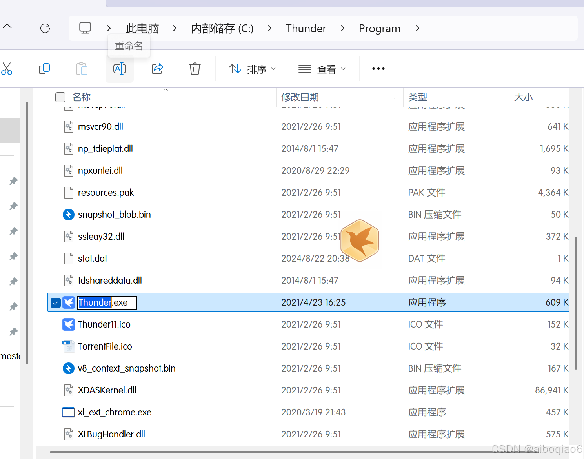Click the computer monitor icon in the address bar
The height and width of the screenshot is (459, 584).
click(x=85, y=28)
